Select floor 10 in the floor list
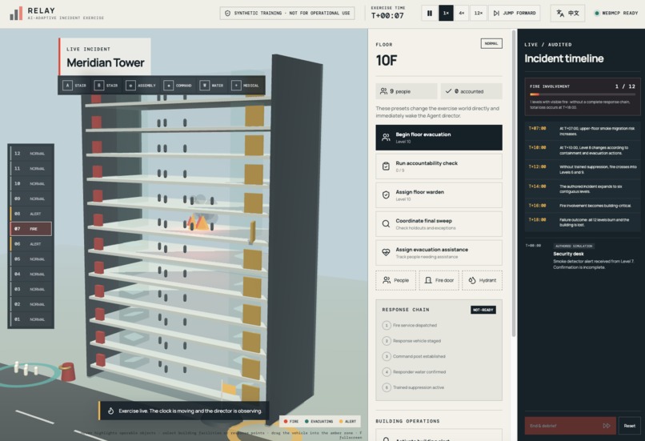645x441 pixels. coord(31,183)
